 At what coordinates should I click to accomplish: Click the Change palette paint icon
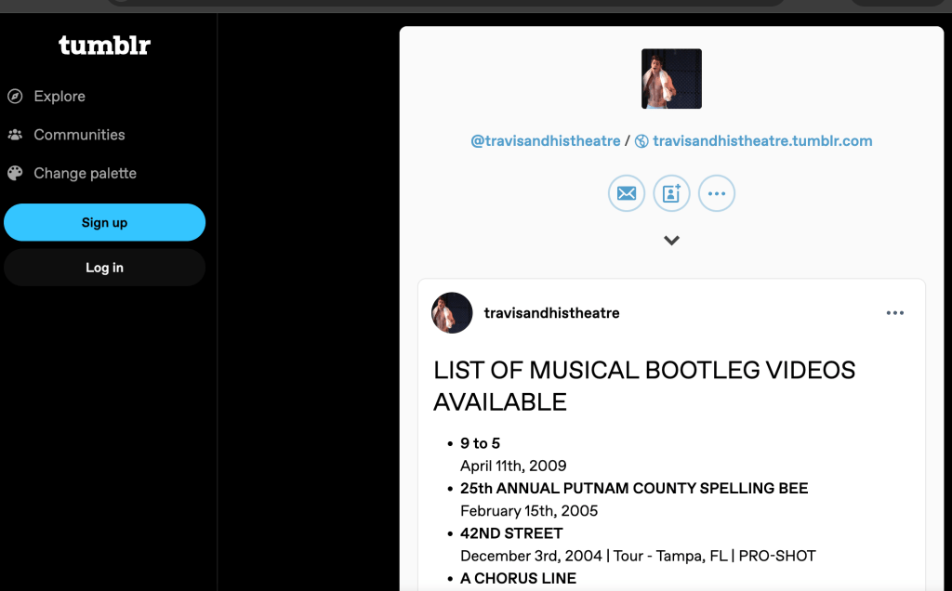pos(15,174)
